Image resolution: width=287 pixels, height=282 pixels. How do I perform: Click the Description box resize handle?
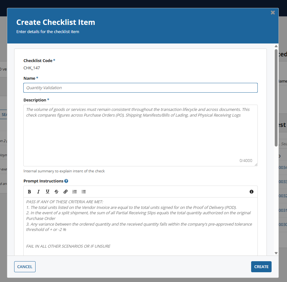(x=256, y=164)
